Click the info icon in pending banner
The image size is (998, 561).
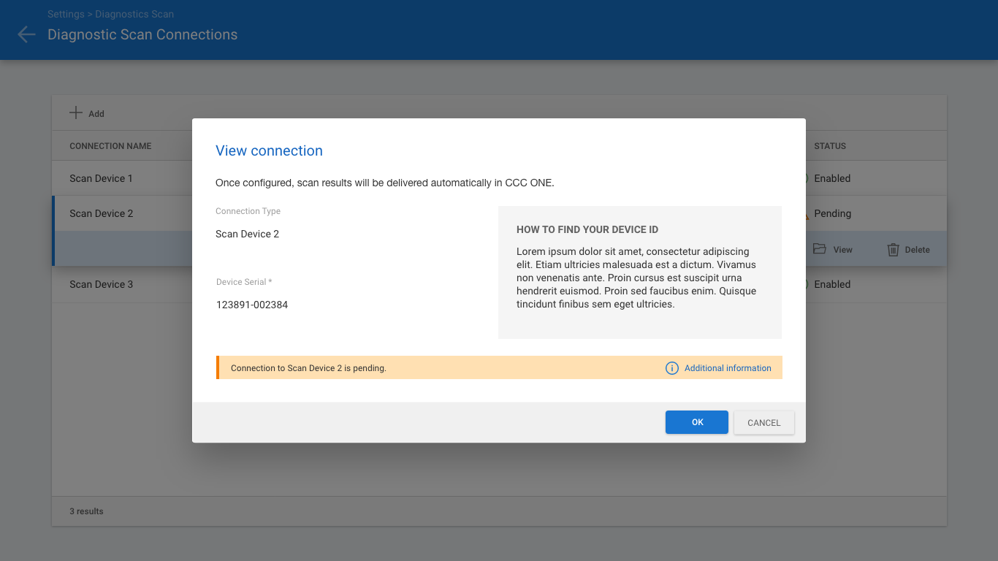tap(672, 368)
